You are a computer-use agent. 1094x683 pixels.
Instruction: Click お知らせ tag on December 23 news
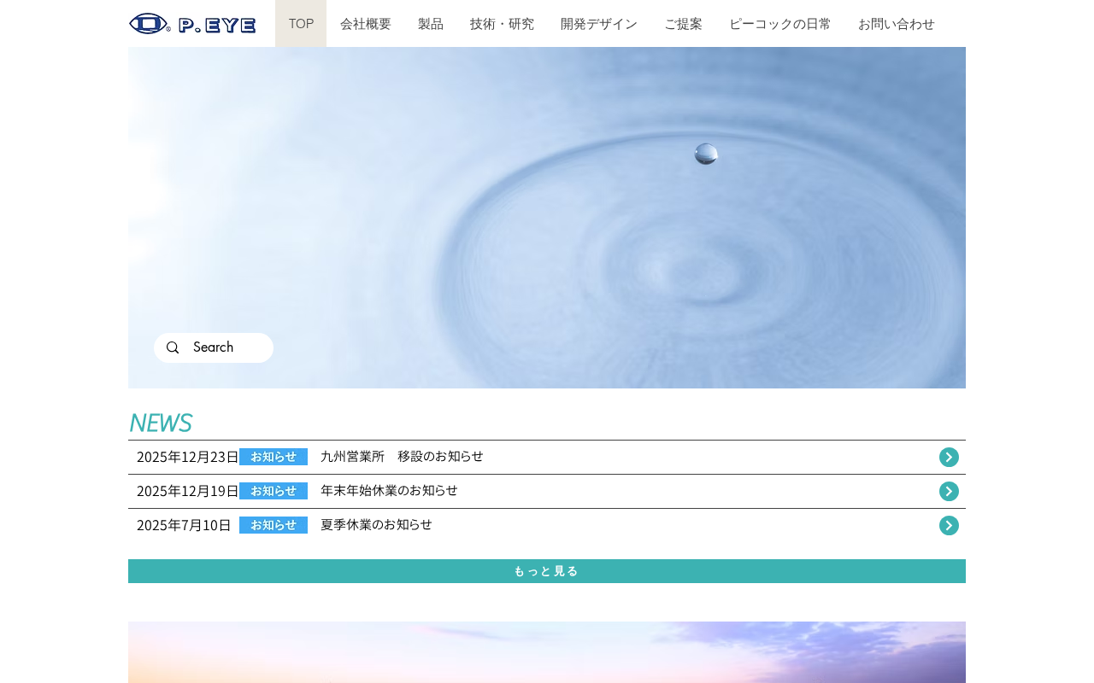[x=273, y=457]
